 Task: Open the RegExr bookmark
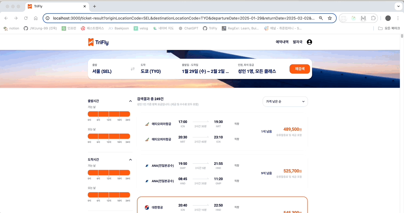pyautogui.click(x=240, y=28)
